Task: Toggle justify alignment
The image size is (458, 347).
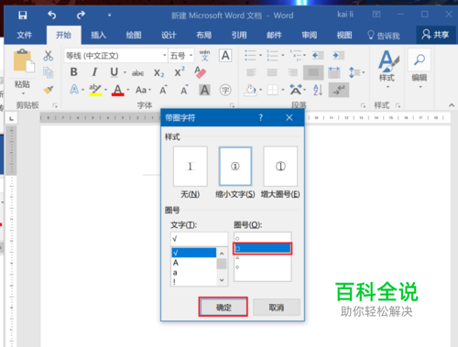Action: click(313, 72)
